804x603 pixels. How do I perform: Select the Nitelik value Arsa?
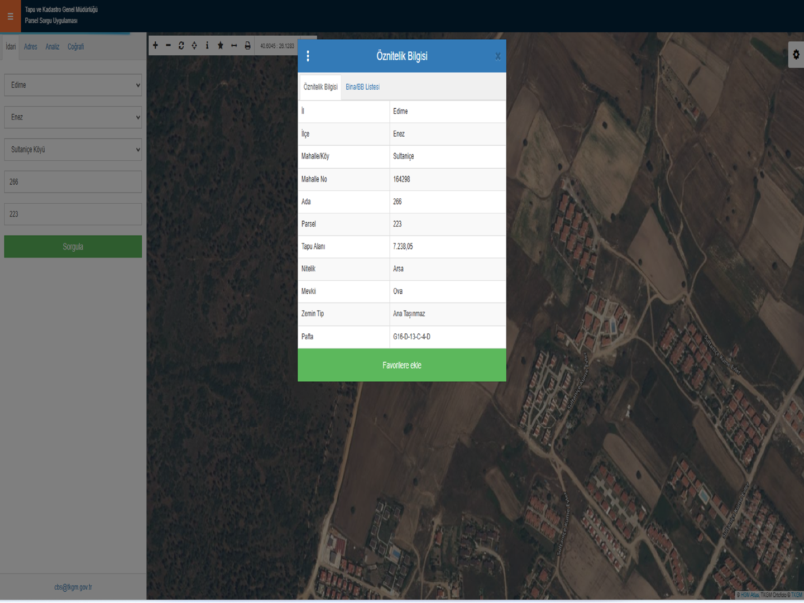pos(398,269)
